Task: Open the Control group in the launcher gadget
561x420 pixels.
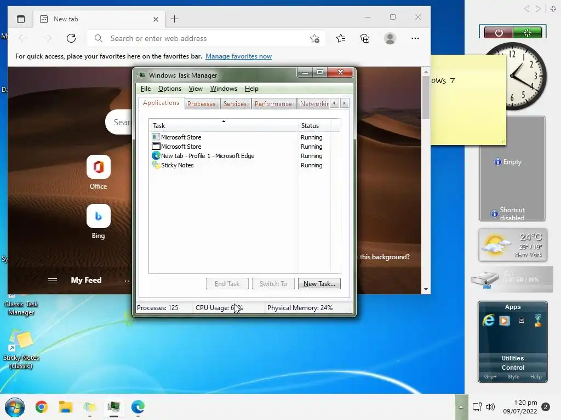Action: [x=513, y=367]
